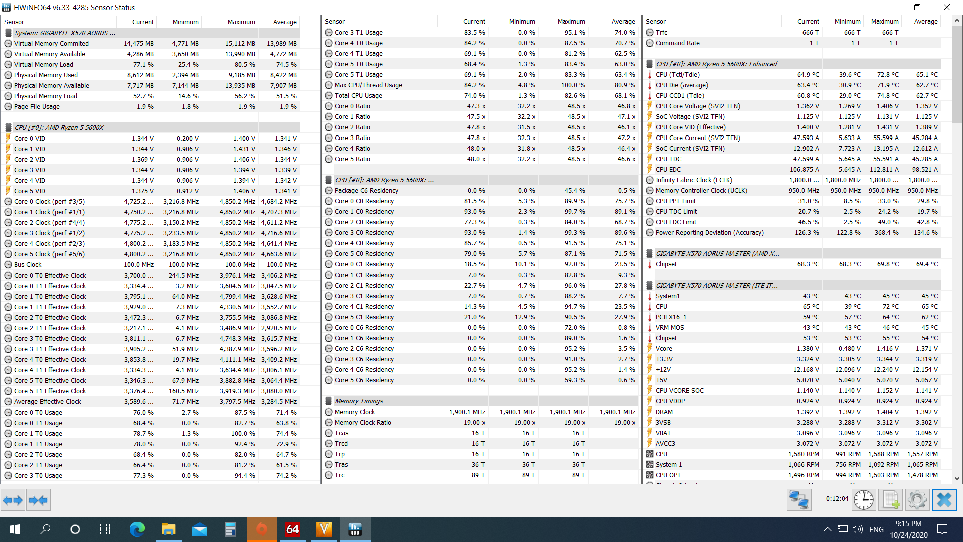Click the thermometer icon beside PCIEX16_1
The image size is (963, 542).
tap(650, 317)
